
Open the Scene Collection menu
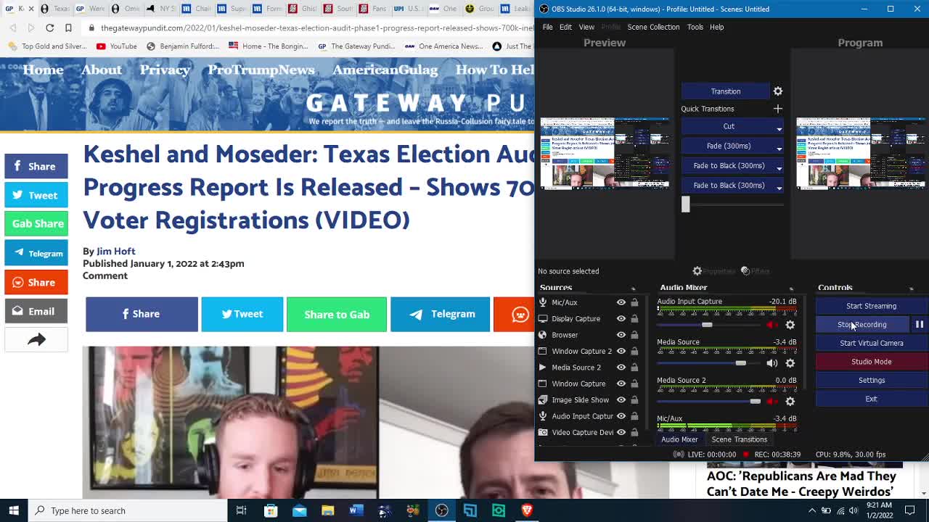(x=653, y=27)
